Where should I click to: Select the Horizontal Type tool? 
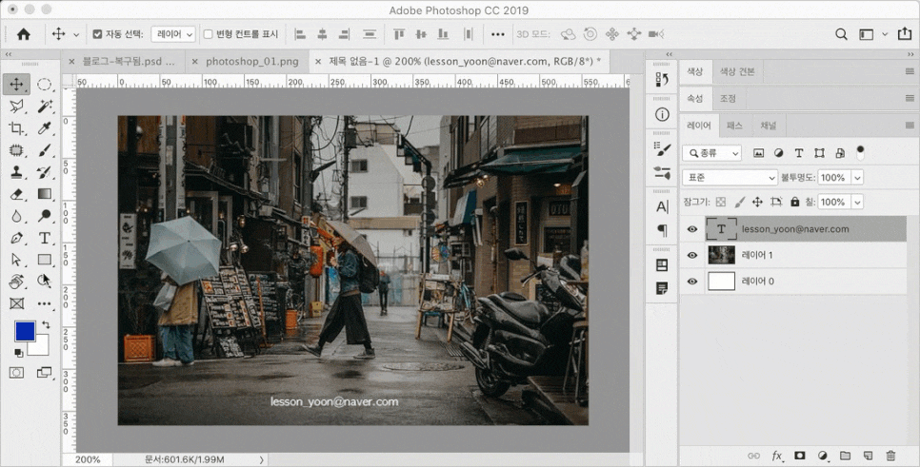coord(44,238)
